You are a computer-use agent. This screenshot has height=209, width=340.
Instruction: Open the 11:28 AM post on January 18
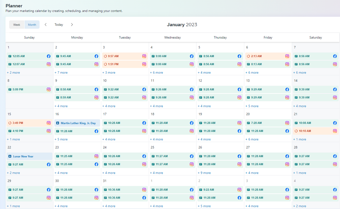pyautogui.click(x=168, y=123)
